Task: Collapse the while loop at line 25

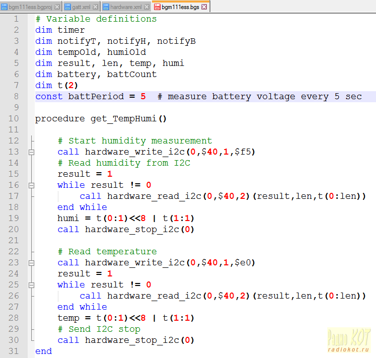Action: 31,285
